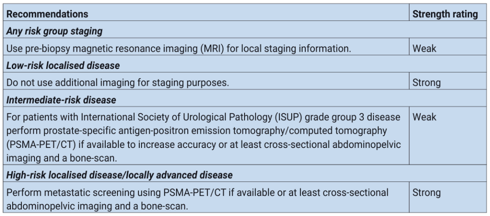Click the Weak rating for pre-biopsy MRI
490x216 pixels.
pos(423,48)
